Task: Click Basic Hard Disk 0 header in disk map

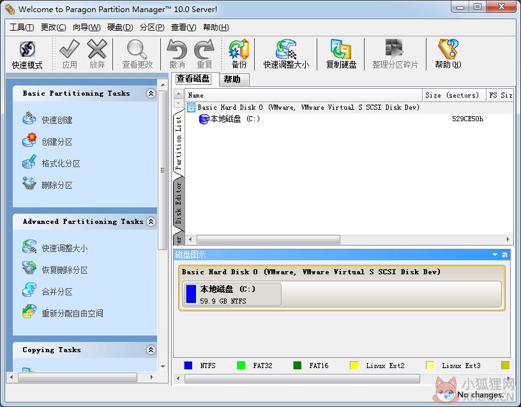Action: (x=311, y=272)
